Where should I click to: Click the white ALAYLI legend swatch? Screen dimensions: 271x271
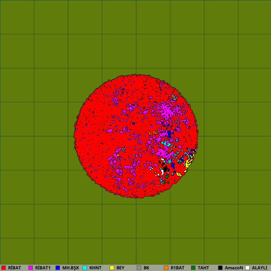247,268
